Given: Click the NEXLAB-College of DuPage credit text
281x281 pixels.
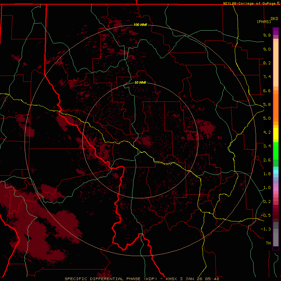Looking at the screenshot, I should tap(250, 3).
